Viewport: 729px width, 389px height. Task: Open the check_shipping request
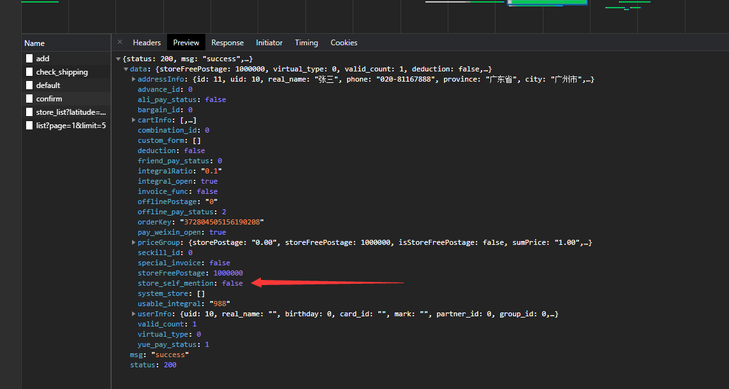pyautogui.click(x=62, y=72)
